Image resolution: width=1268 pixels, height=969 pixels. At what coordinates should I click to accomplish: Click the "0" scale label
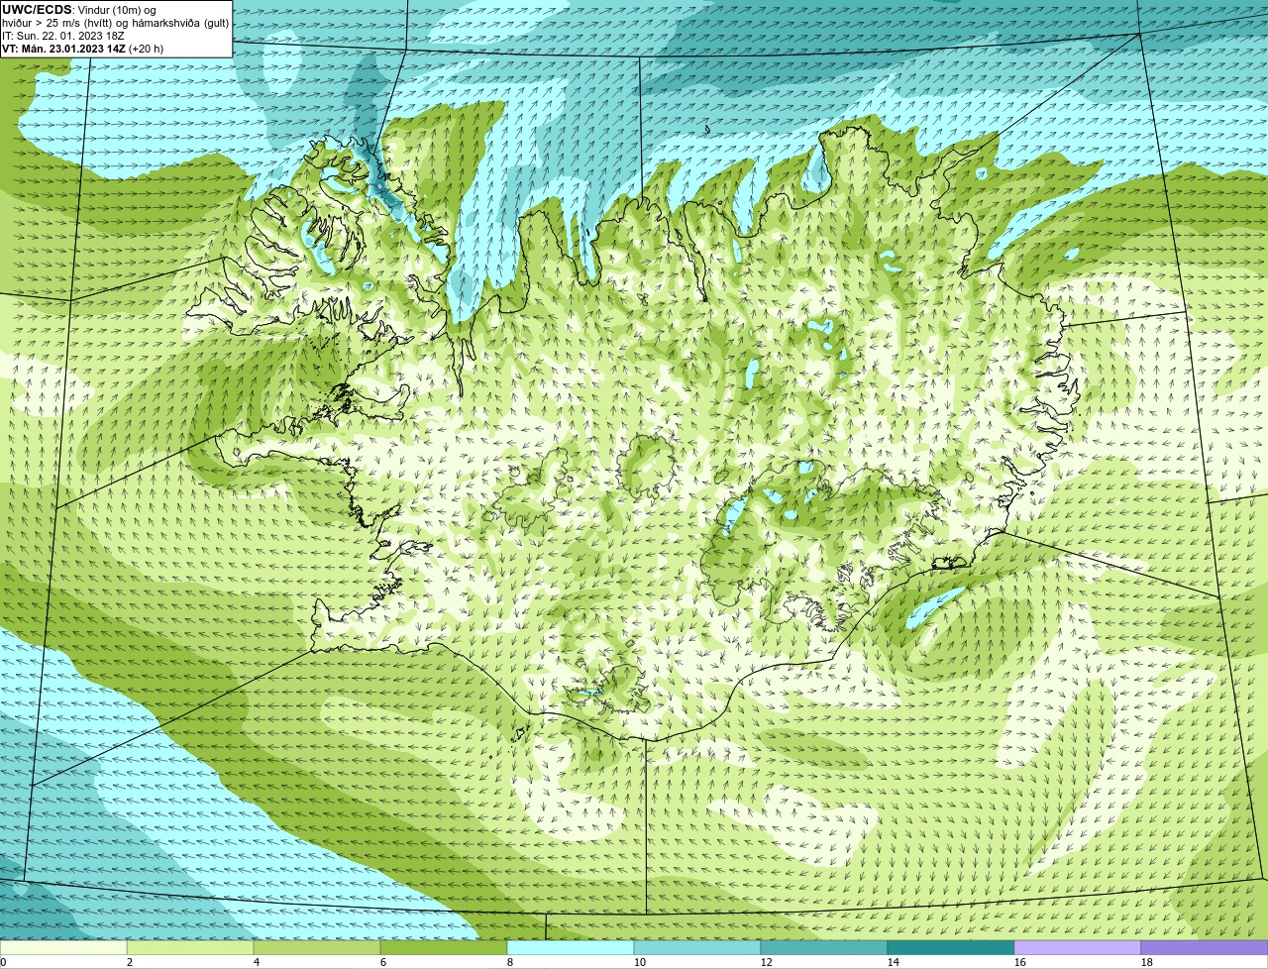click(x=3, y=962)
